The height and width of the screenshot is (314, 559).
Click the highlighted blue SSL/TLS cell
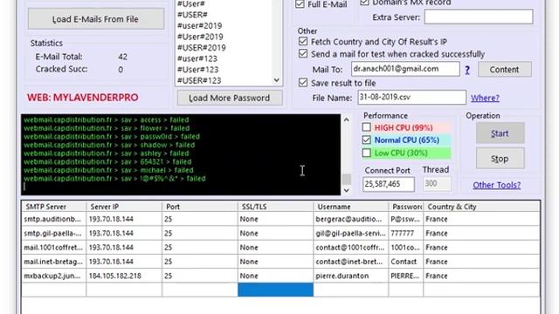(276, 290)
